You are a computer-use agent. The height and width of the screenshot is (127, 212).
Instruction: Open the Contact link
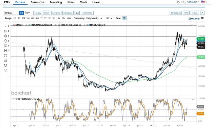[191, 2]
